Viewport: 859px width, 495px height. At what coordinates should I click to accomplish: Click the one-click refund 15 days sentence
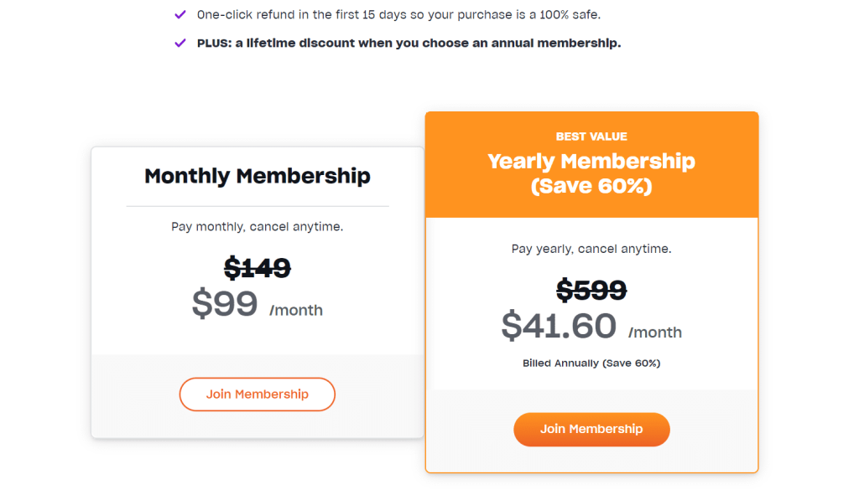pos(398,15)
